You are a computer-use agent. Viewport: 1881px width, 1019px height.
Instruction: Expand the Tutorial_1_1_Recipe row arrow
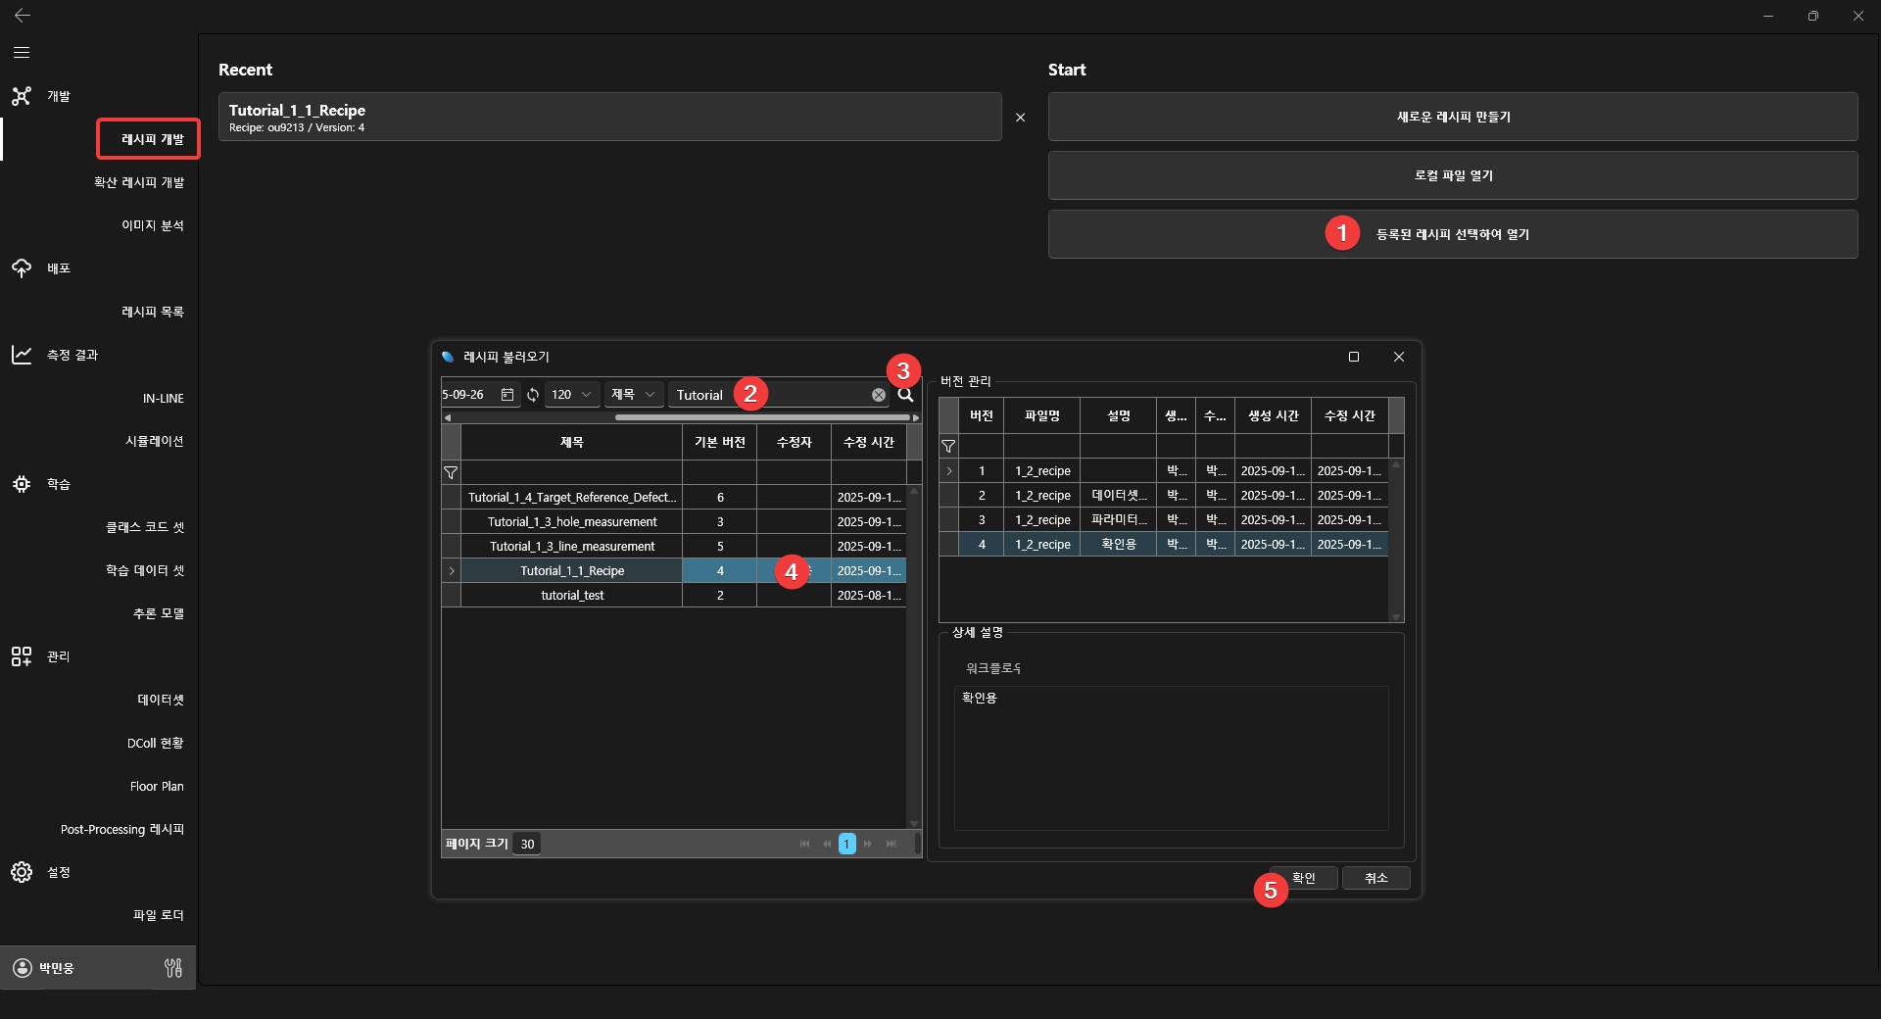(451, 571)
